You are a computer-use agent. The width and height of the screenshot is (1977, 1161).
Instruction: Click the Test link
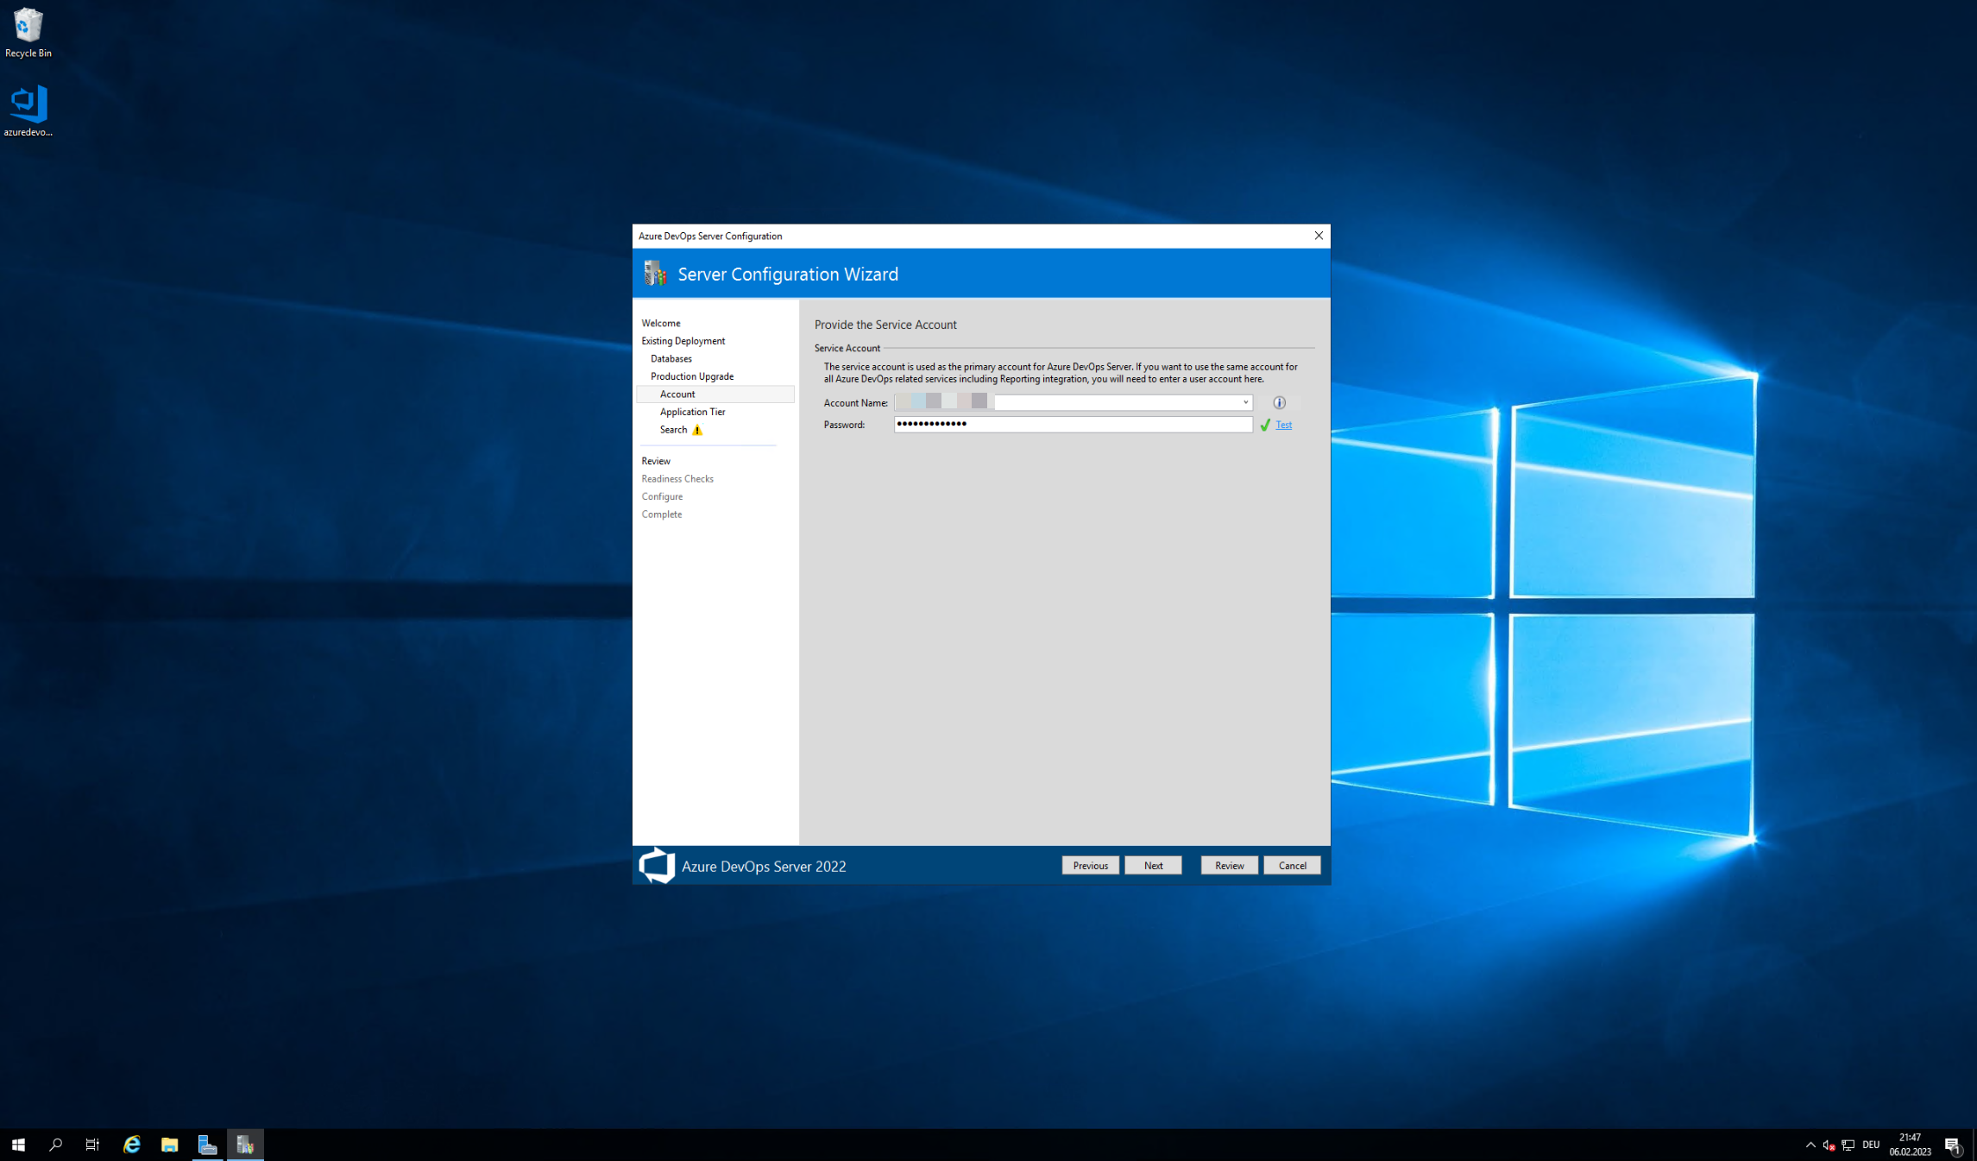pyautogui.click(x=1283, y=425)
